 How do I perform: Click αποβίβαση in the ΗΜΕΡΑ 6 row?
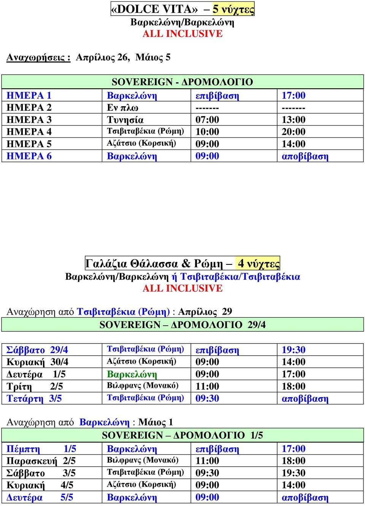pos(305,156)
